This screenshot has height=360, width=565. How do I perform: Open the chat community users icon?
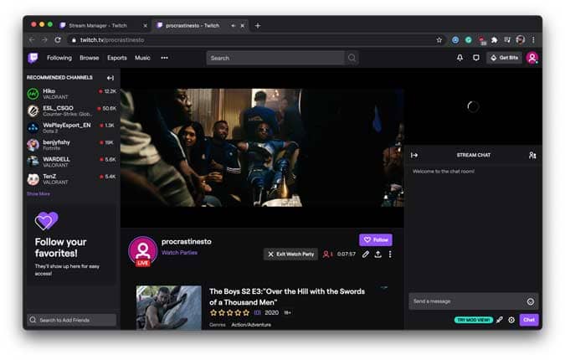coord(532,155)
